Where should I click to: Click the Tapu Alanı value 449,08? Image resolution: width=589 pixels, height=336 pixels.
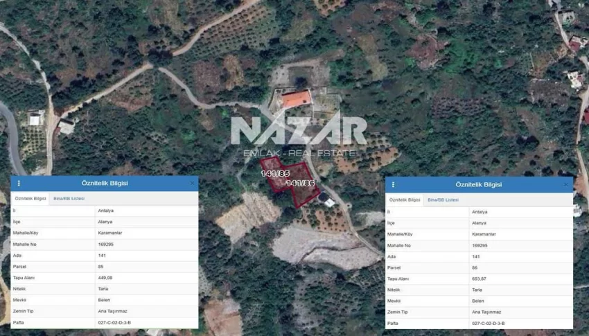coord(107,277)
